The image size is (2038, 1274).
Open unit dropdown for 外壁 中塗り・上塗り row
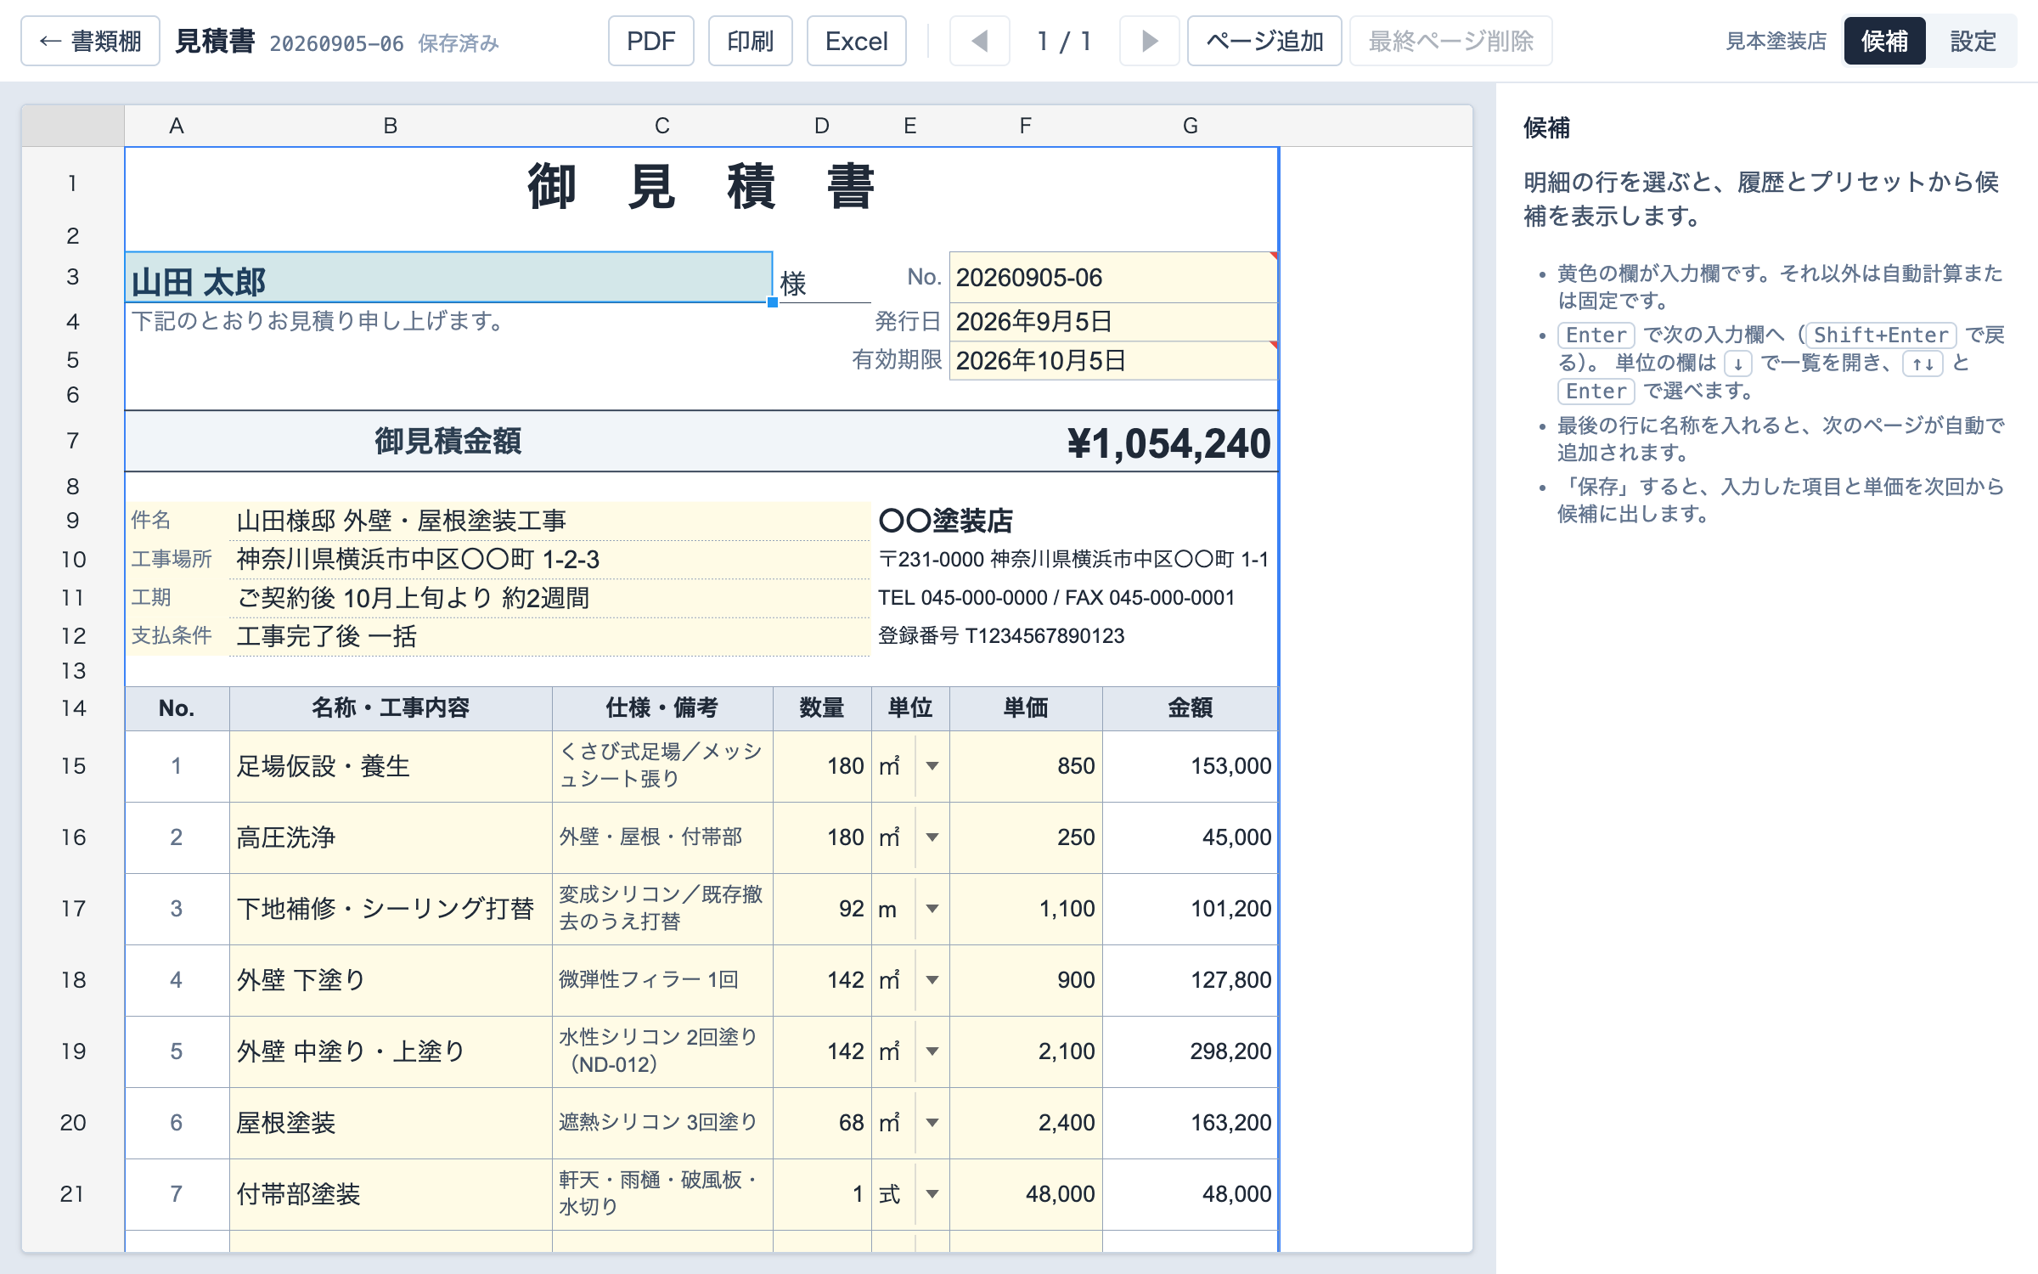pos(932,1051)
